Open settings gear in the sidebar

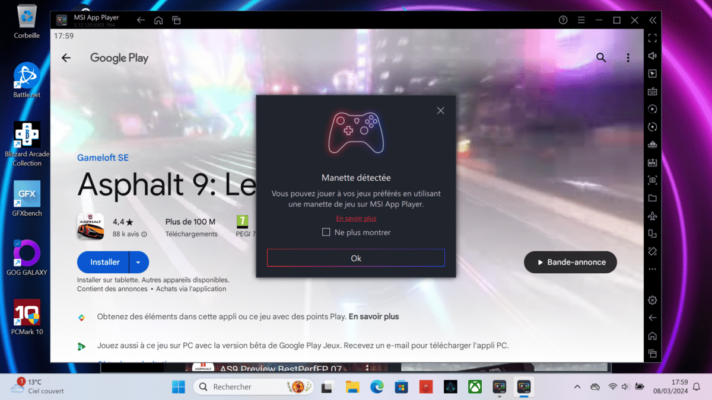click(x=653, y=300)
